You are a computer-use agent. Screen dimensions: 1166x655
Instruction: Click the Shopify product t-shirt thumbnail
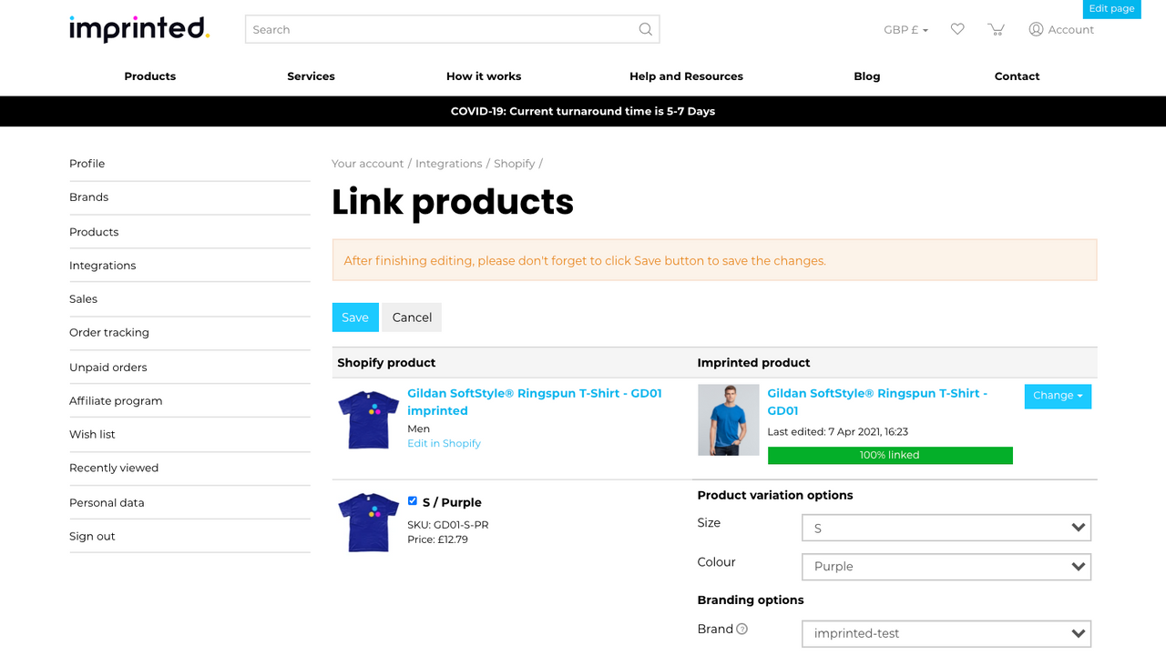coord(368,419)
